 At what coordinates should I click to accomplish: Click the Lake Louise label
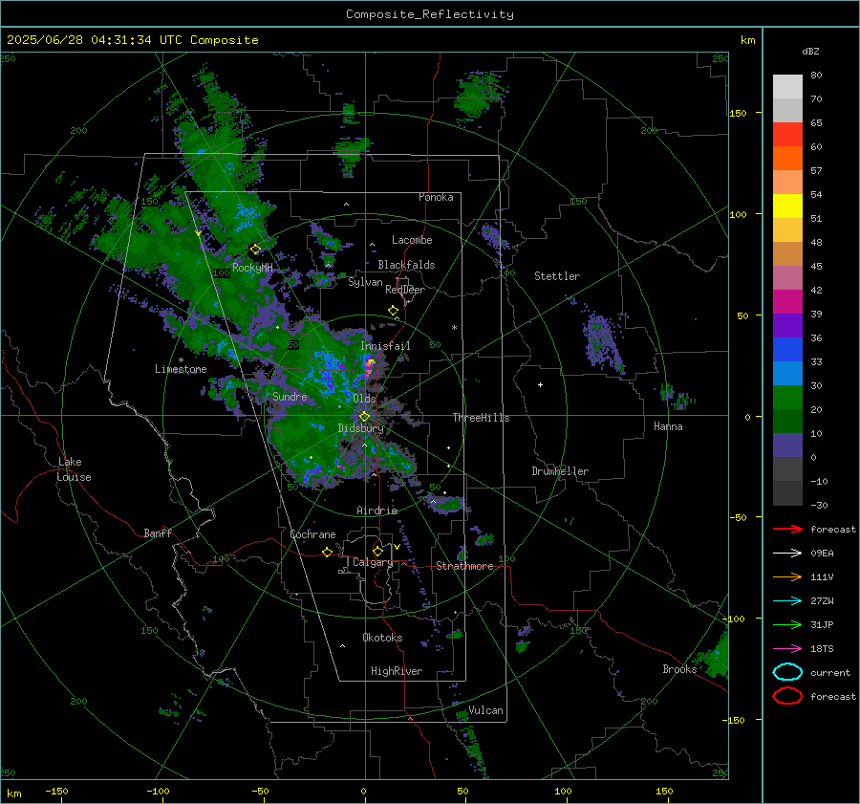point(74,469)
